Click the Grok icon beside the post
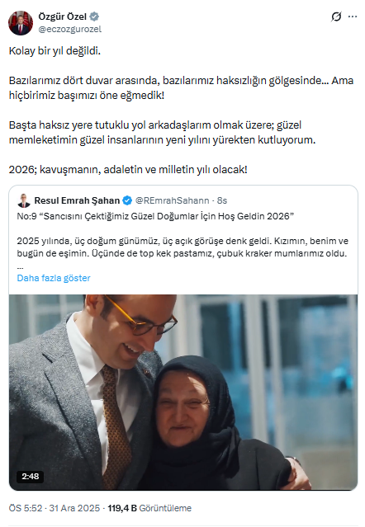365x527 pixels. pyautogui.click(x=336, y=16)
